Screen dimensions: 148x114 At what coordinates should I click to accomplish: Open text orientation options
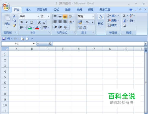tap(66, 27)
